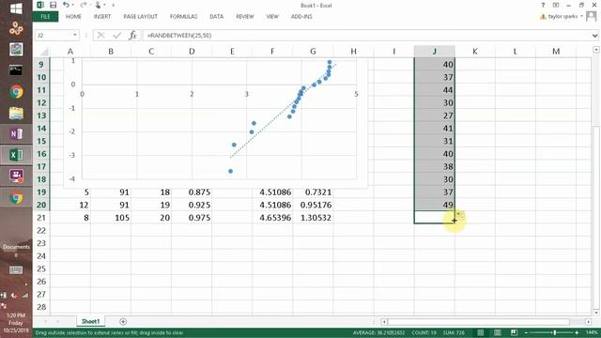
Task: Select column K header
Action: tap(475, 52)
